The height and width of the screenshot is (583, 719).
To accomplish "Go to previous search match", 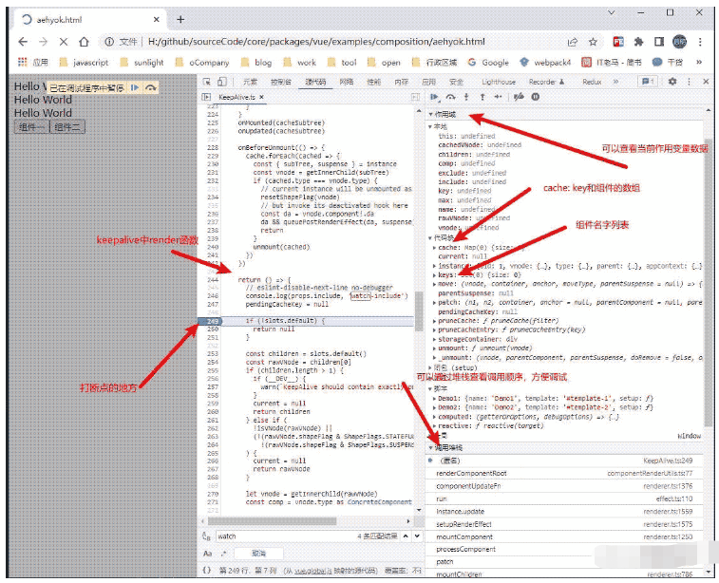I will click(x=406, y=536).
